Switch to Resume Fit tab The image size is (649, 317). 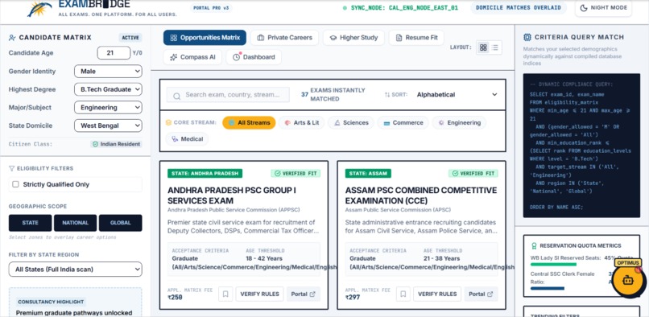point(416,38)
